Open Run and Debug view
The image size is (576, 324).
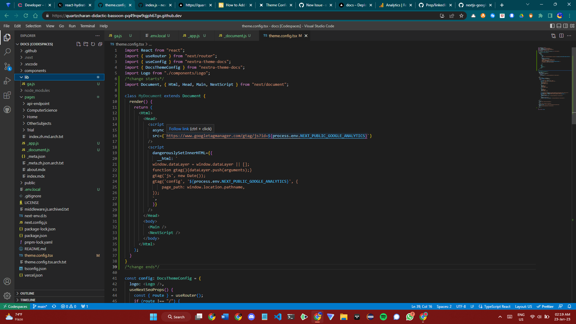pyautogui.click(x=7, y=81)
